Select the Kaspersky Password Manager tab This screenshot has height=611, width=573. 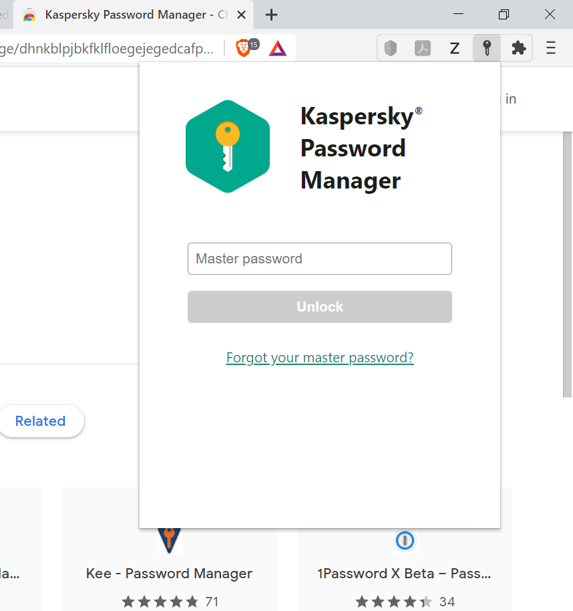(x=133, y=15)
